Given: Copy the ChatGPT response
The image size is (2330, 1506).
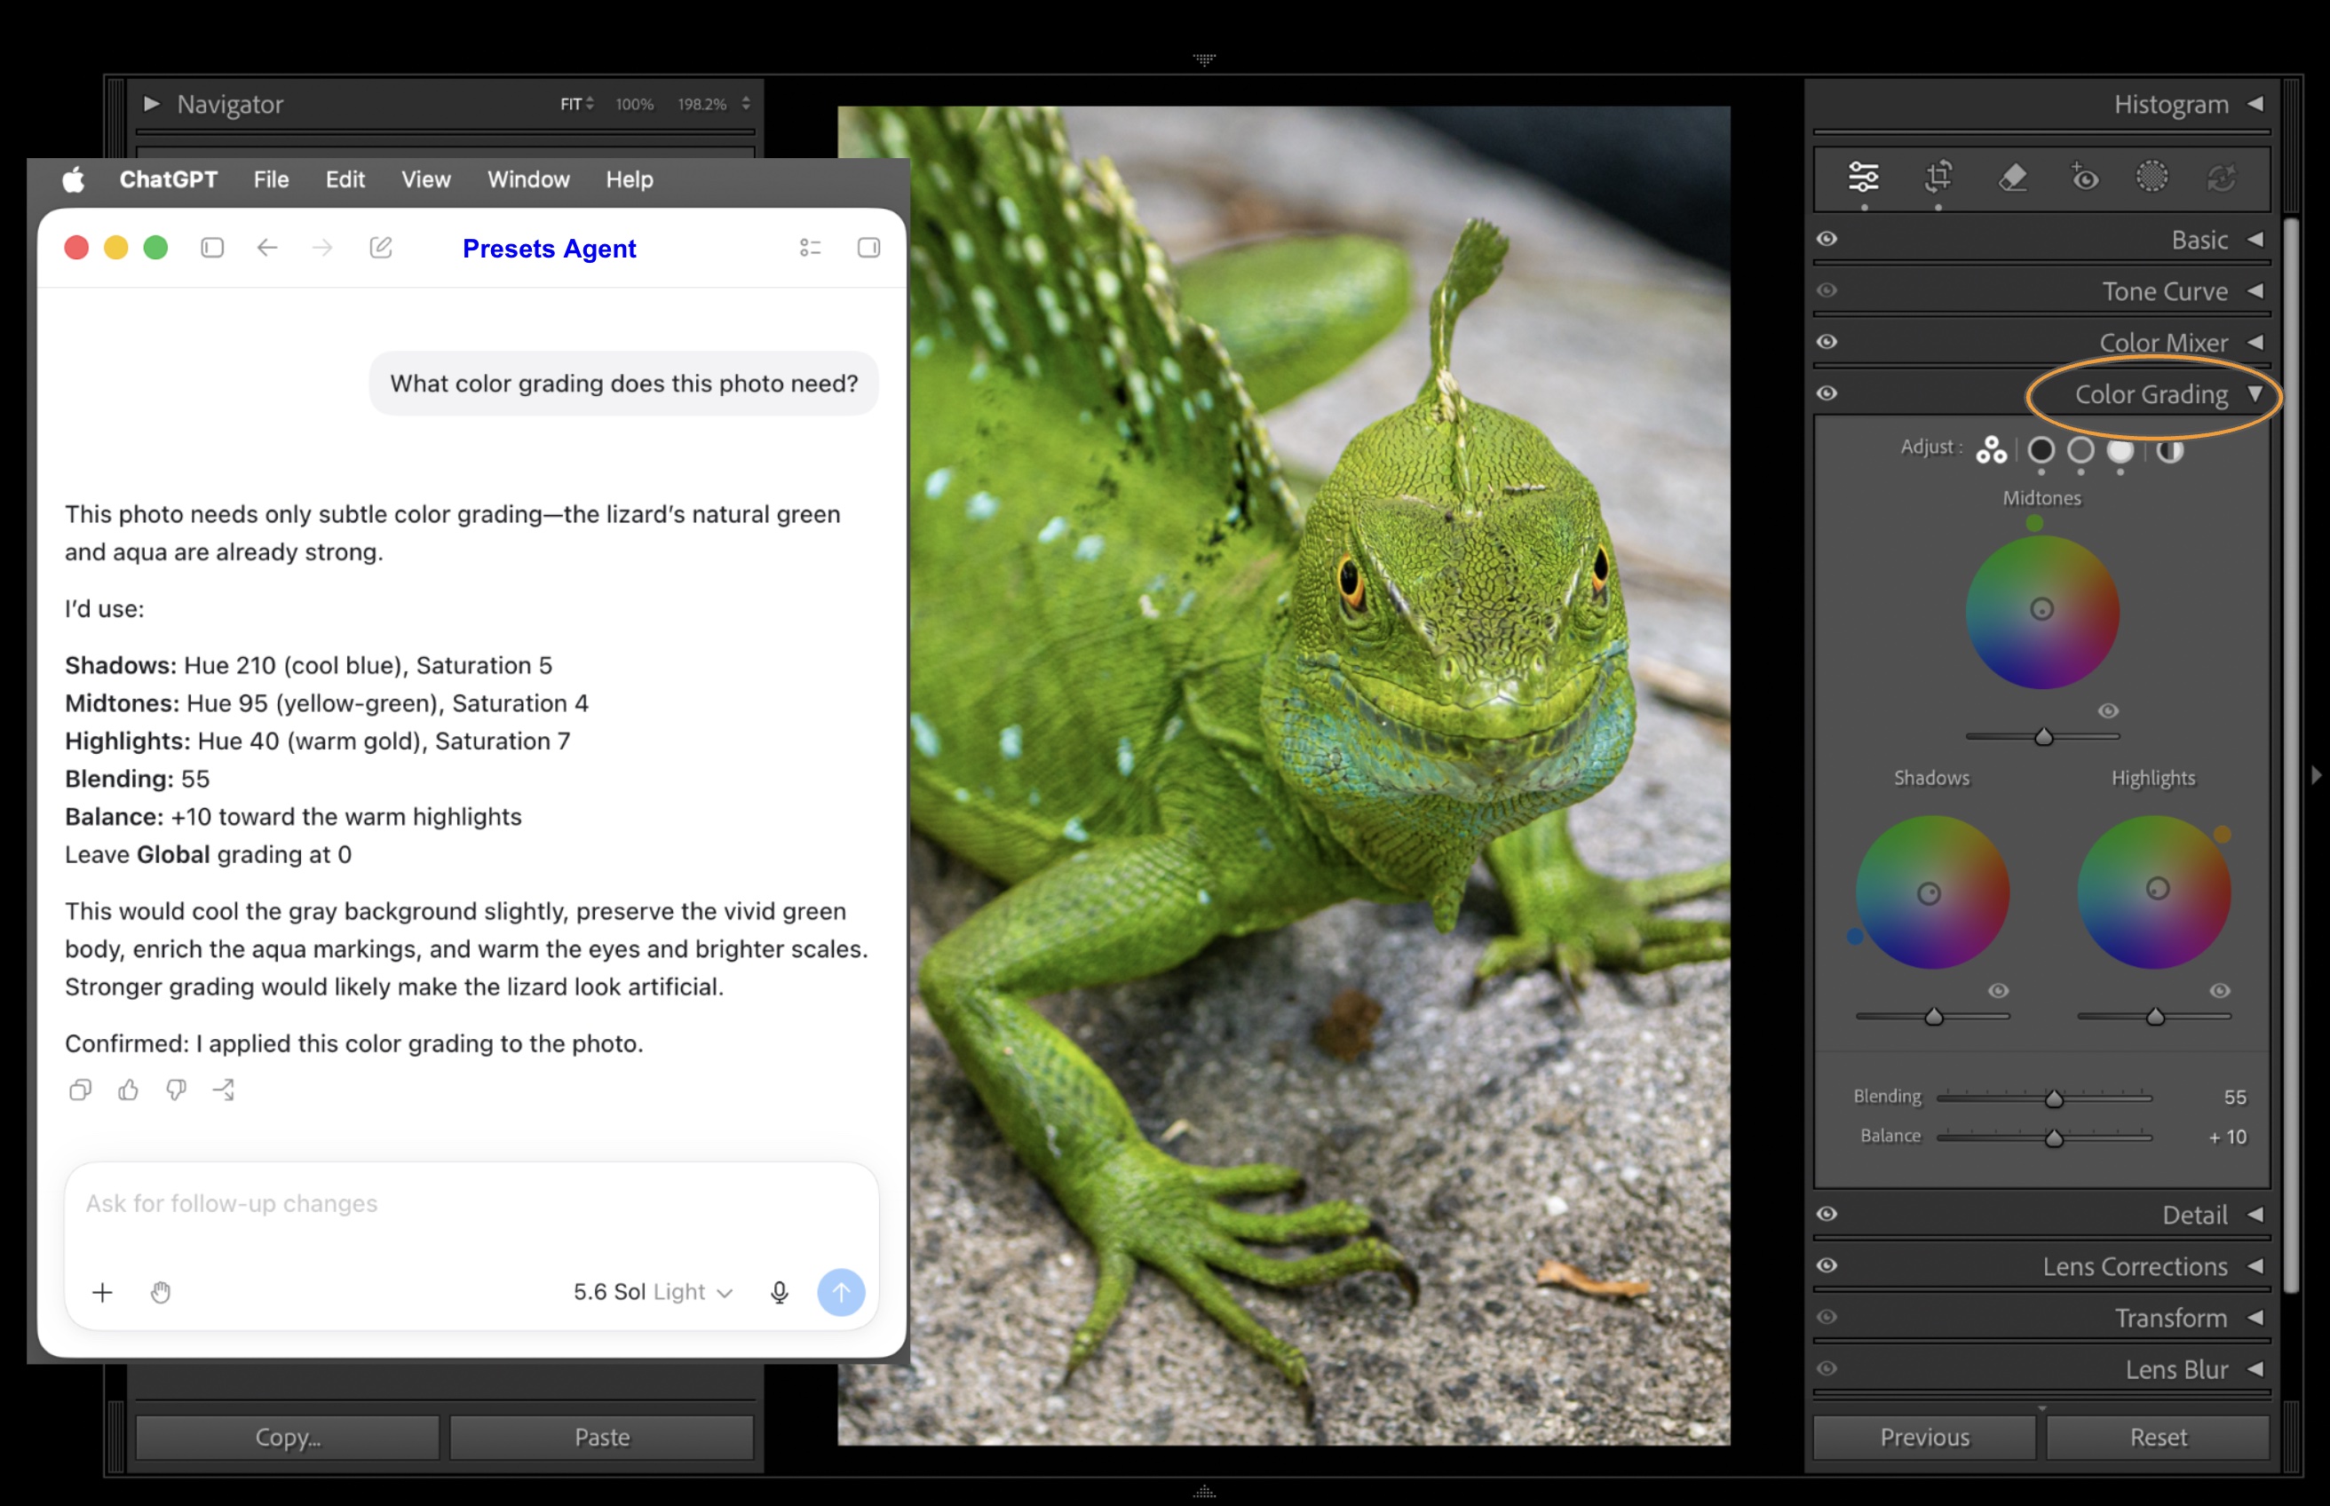Looking at the screenshot, I should coord(80,1090).
